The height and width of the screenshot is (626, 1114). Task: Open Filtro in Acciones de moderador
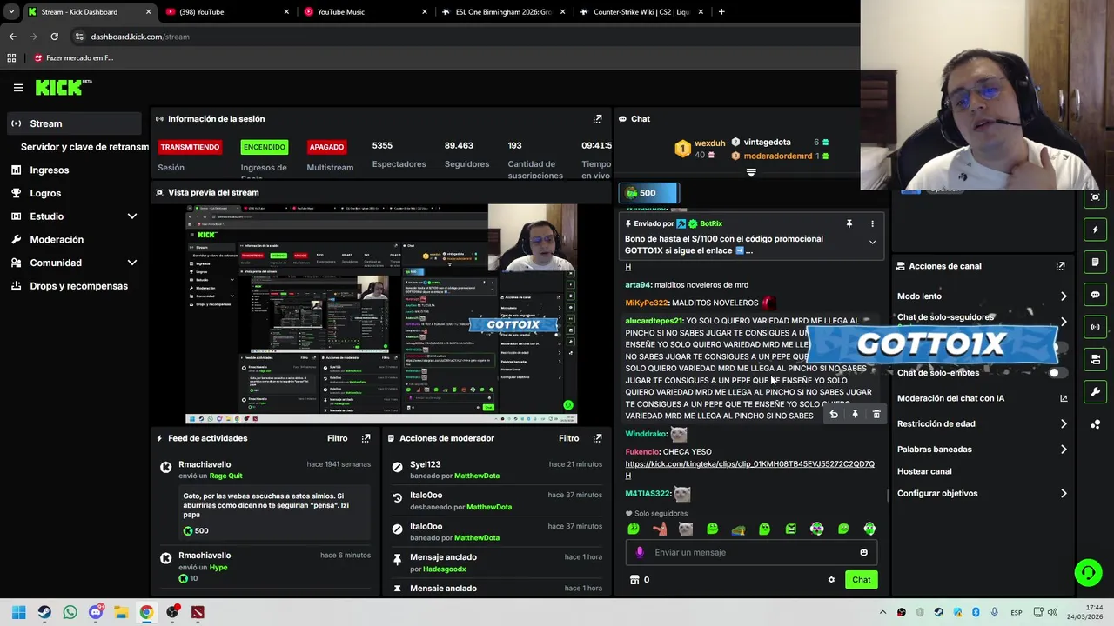click(568, 438)
